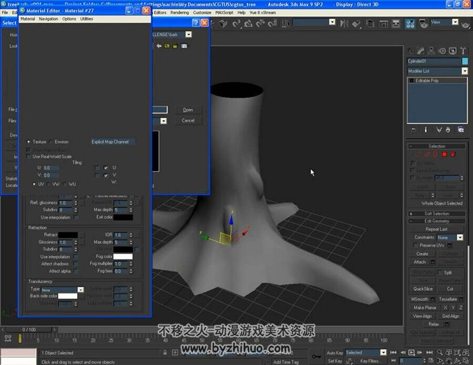Screen dimensions: 473x365
Task: Switch to the Motion panel icon
Action: [442, 50]
